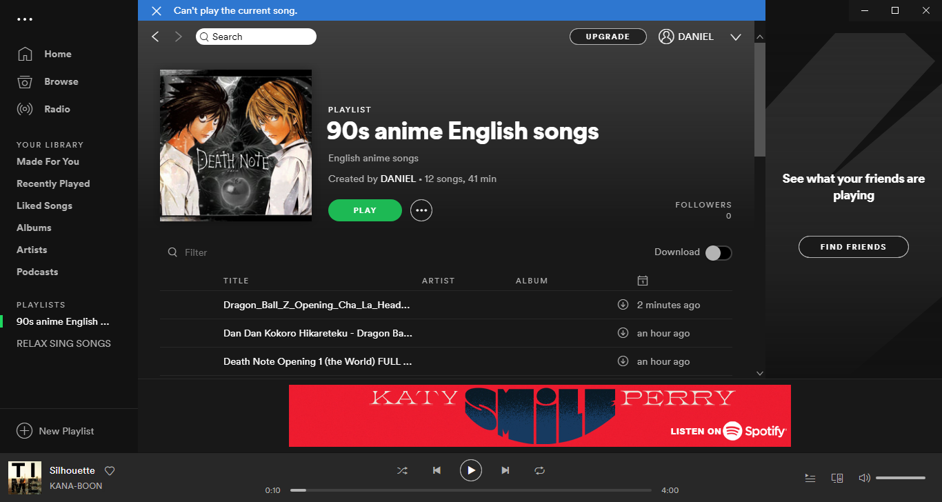Image resolution: width=942 pixels, height=502 pixels.
Task: Select RELAX SING SONGS playlist
Action: click(x=63, y=343)
